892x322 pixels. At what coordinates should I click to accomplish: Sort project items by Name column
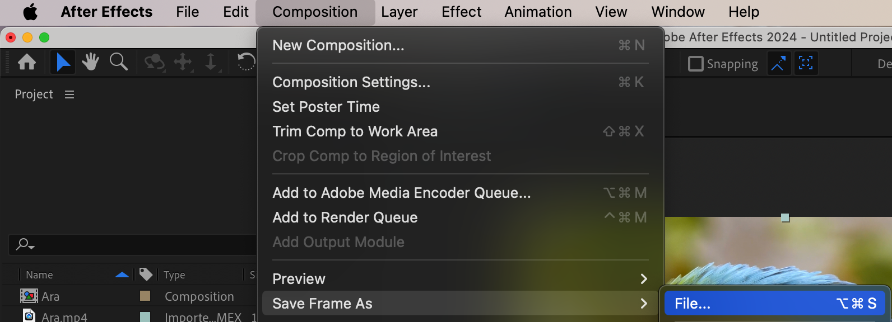(x=40, y=275)
